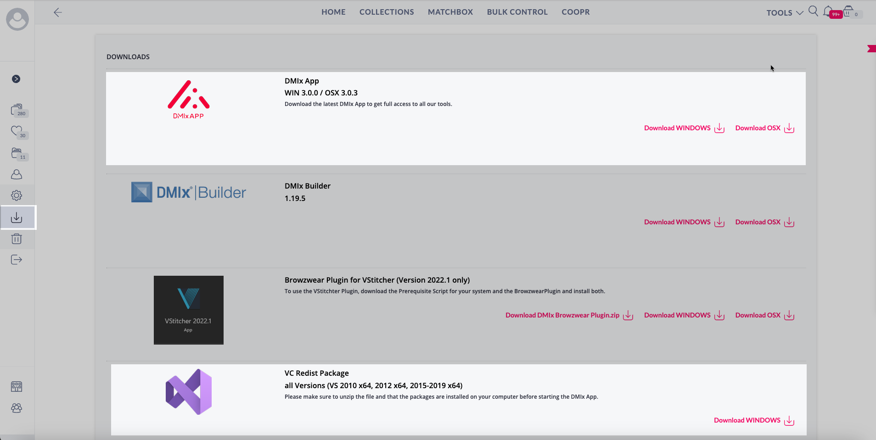
Task: Go back using the left arrow
Action: pyautogui.click(x=57, y=12)
